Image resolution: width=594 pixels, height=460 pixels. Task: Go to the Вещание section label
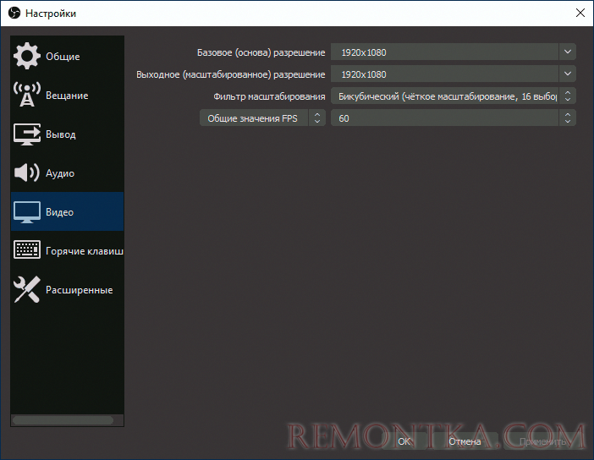point(67,96)
